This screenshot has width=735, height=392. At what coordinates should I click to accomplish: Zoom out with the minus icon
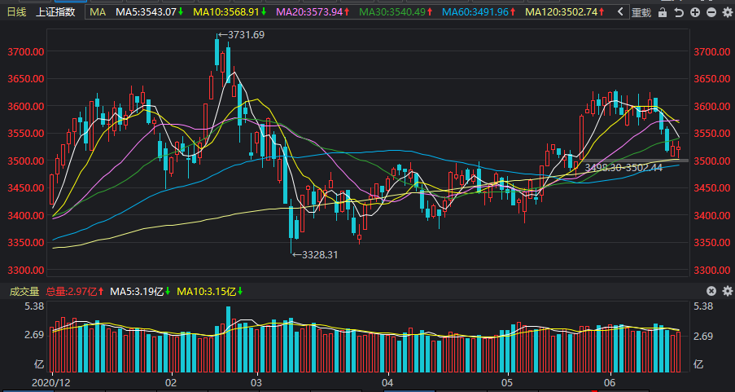[x=711, y=13]
